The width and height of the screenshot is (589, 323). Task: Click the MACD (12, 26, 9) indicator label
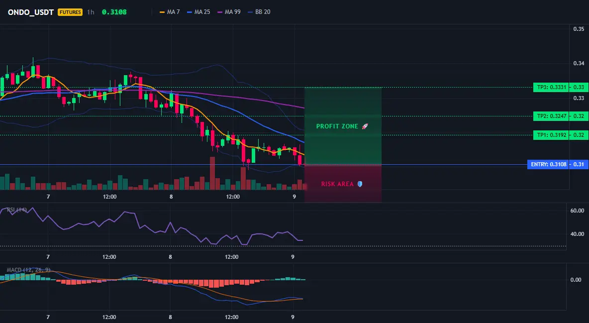(28, 270)
